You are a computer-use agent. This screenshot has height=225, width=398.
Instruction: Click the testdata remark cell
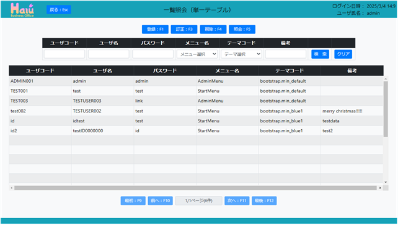point(352,121)
